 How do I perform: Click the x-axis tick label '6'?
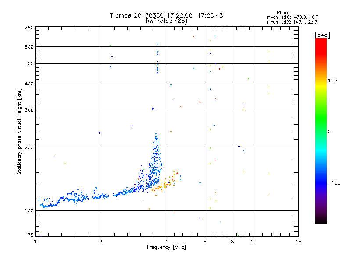coord(205,242)
